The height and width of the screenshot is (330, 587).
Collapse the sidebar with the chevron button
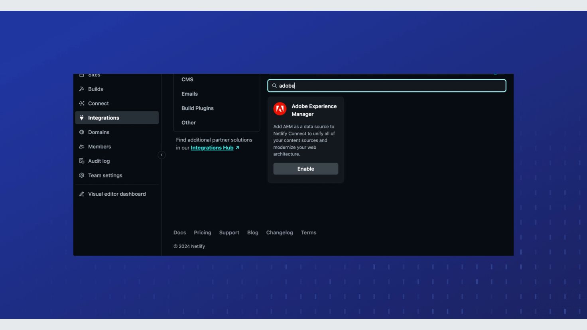click(162, 155)
